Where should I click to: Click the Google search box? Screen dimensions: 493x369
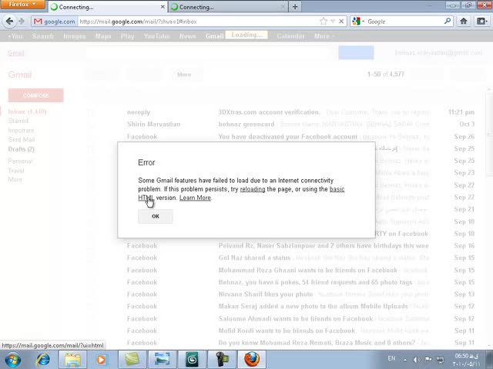404,22
